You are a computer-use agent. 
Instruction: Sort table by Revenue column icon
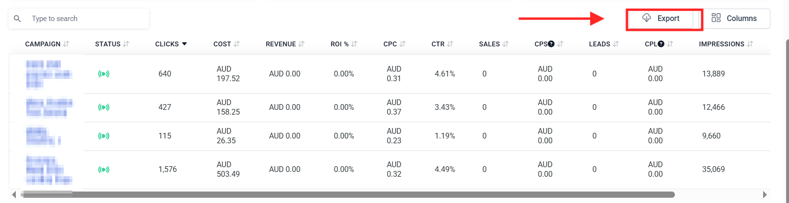[x=302, y=44]
